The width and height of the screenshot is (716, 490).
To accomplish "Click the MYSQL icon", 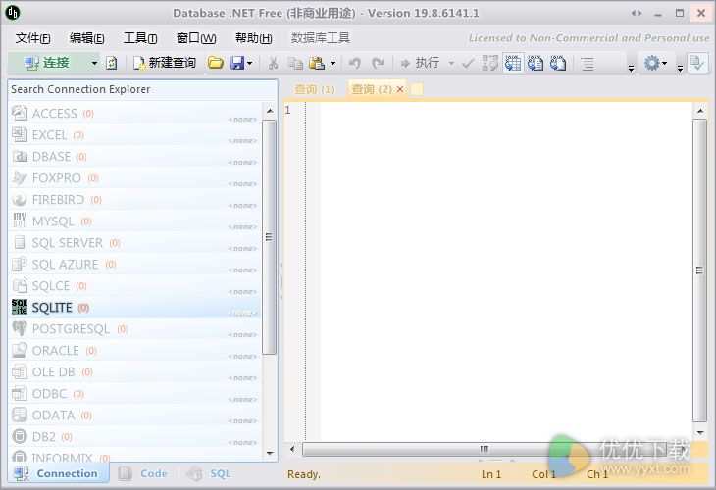I will coord(20,220).
